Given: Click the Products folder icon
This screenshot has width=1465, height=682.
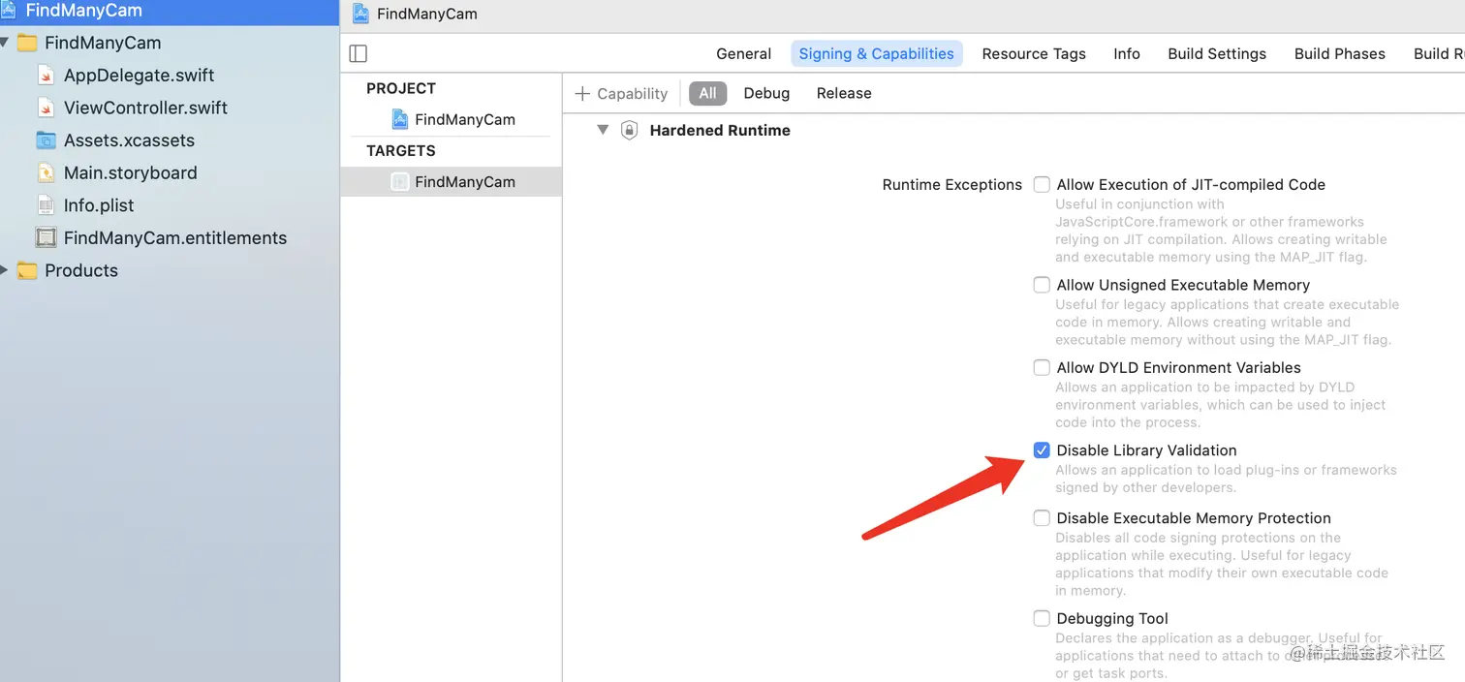Looking at the screenshot, I should coord(27,270).
